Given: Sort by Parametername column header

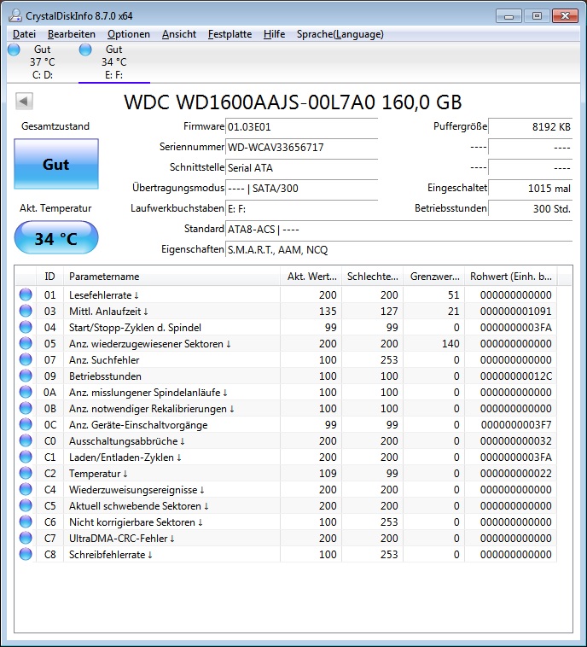Looking at the screenshot, I should coord(172,276).
